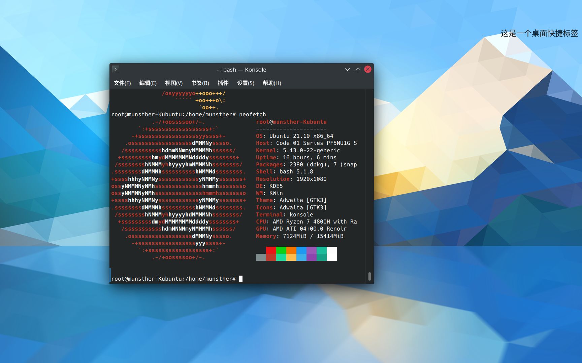Open the 视图(V) menu
Screen dimensions: 582x363
tap(174, 83)
